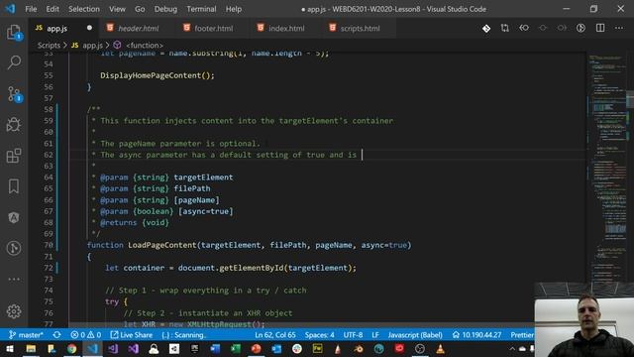Open File Explorer from the taskbar

click(31, 348)
